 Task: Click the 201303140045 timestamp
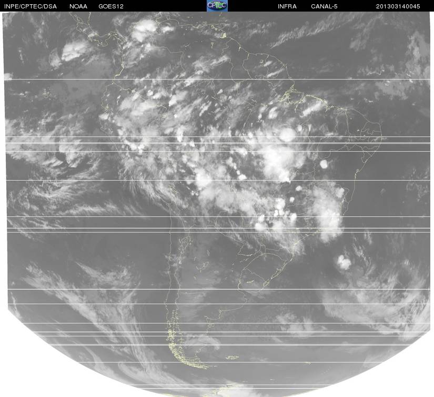[398, 6]
